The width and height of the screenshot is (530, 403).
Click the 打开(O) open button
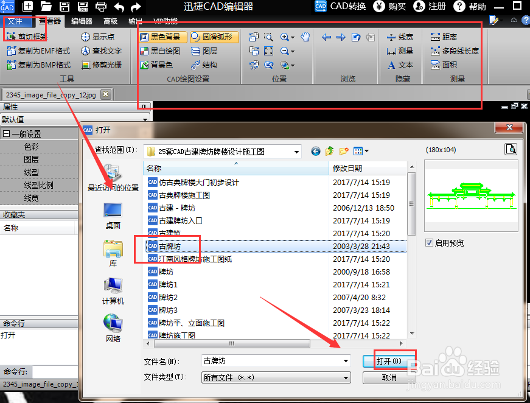tap(389, 360)
